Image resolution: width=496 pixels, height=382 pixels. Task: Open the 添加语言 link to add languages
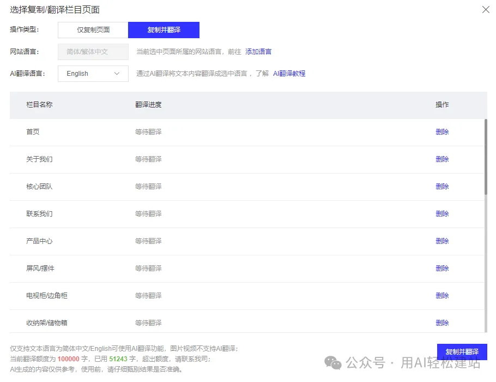(258, 51)
